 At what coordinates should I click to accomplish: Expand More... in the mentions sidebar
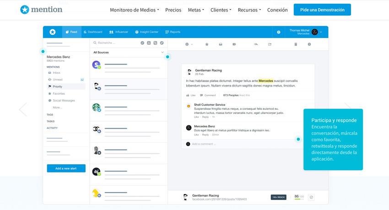(58, 108)
